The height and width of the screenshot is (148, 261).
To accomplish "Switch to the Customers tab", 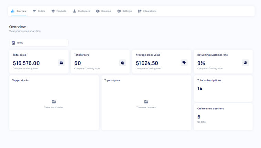I will point(81,11).
